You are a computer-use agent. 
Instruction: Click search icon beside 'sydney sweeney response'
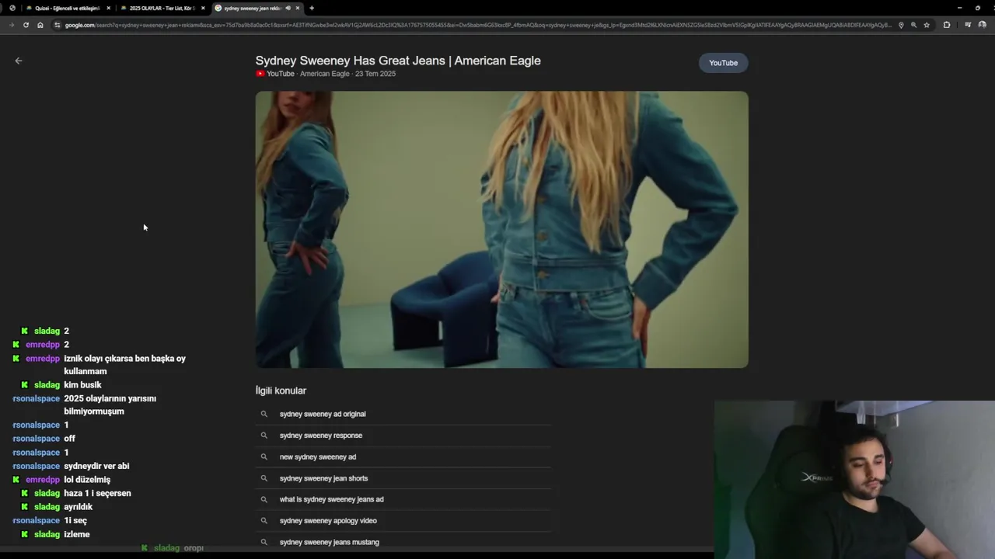click(x=264, y=436)
